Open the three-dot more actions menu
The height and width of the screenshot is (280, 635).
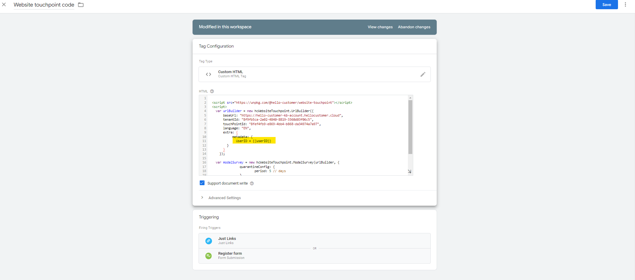tap(625, 4)
